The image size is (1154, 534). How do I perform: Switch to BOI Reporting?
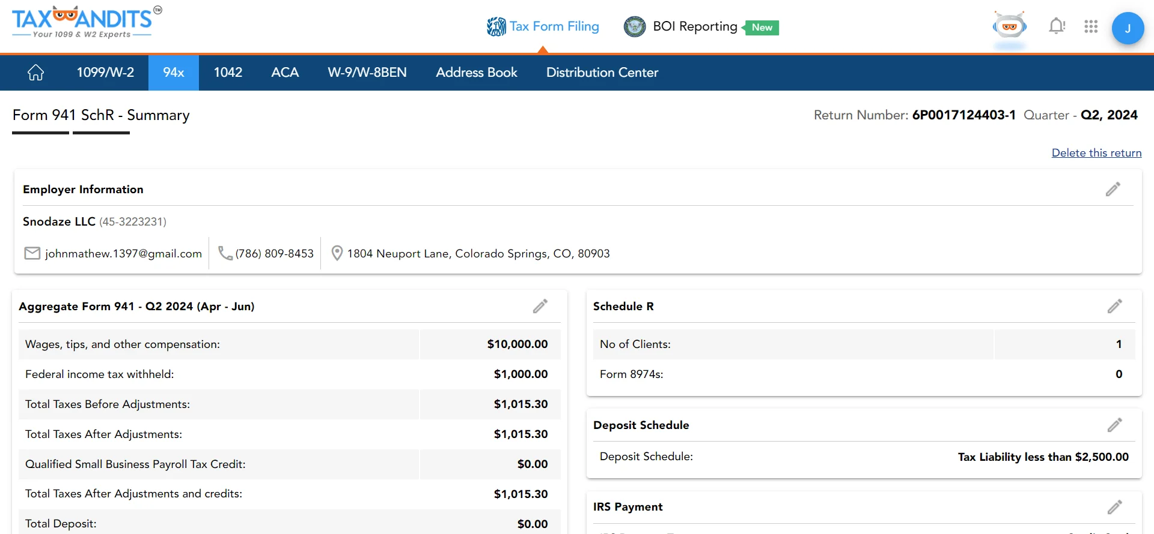(694, 26)
